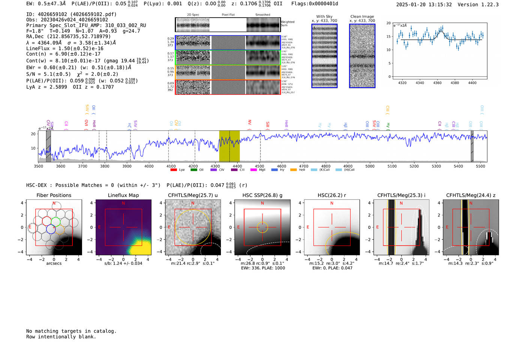525x357 pixels.
Task: Click the λ = 4364.09Å wavelength text
Action: tap(44, 43)
